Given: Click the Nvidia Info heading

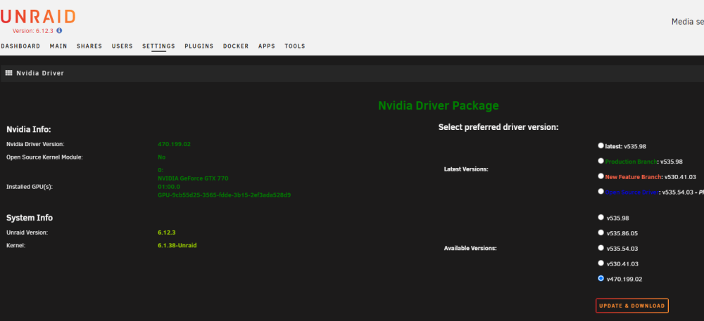Looking at the screenshot, I should coord(29,129).
